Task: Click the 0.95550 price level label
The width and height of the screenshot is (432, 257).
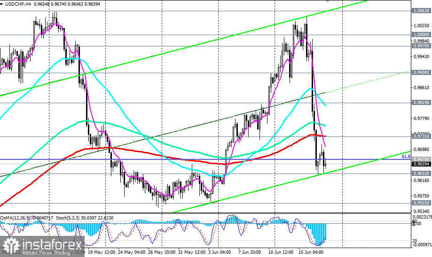Action: [x=421, y=203]
